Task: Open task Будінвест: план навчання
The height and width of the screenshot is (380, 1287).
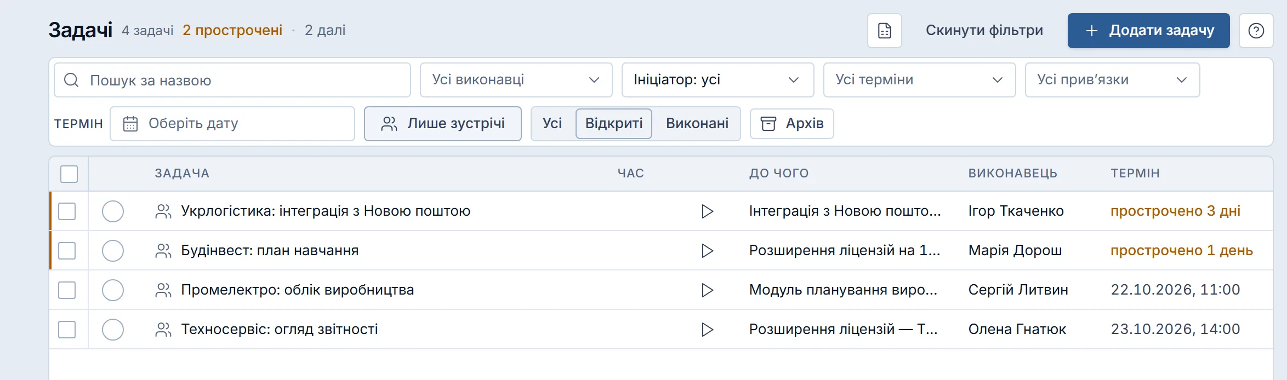Action: [270, 251]
